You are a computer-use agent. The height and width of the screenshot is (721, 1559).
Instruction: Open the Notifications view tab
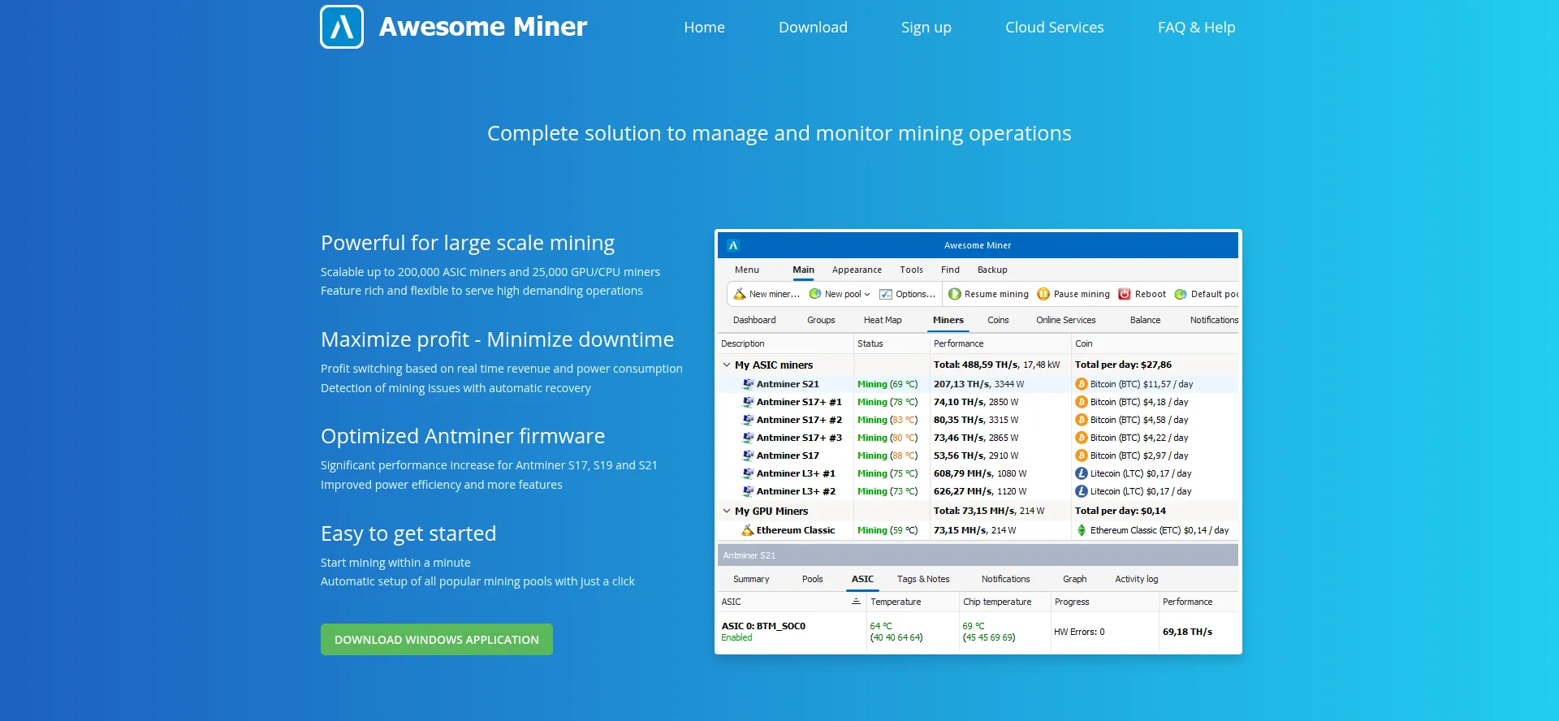(1214, 320)
